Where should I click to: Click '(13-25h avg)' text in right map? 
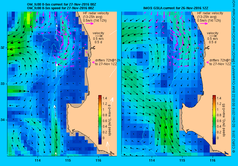pos(207,17)
